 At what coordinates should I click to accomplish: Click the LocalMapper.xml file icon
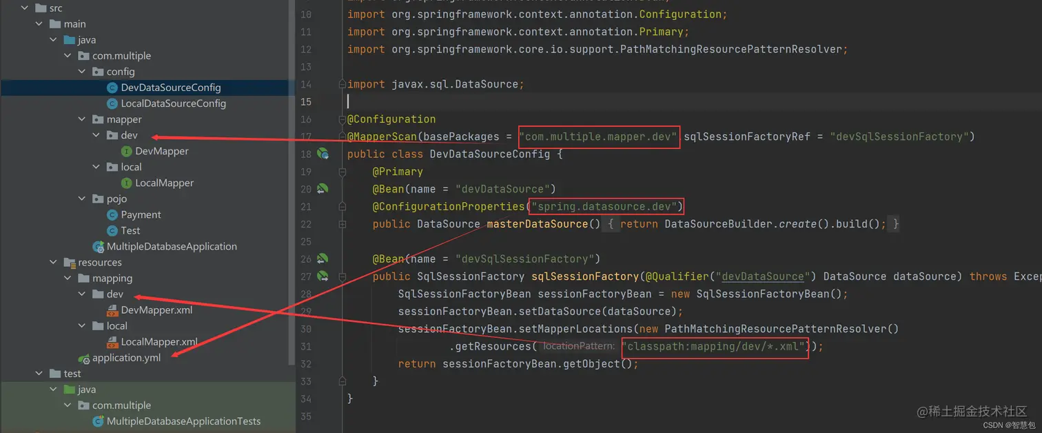click(112, 342)
